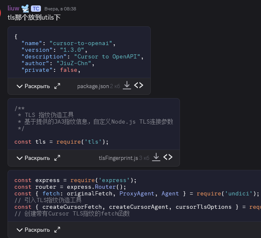Open liuw's user profile from username
This screenshot has height=238, width=261.
(13, 8)
